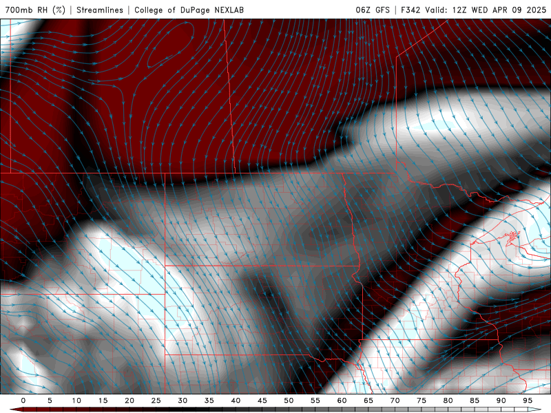Click the "50" label on the color scale
Screen dimensions: 551x413
point(289,401)
